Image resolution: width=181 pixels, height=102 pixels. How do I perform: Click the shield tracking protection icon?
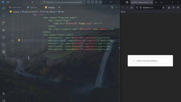point(137,8)
